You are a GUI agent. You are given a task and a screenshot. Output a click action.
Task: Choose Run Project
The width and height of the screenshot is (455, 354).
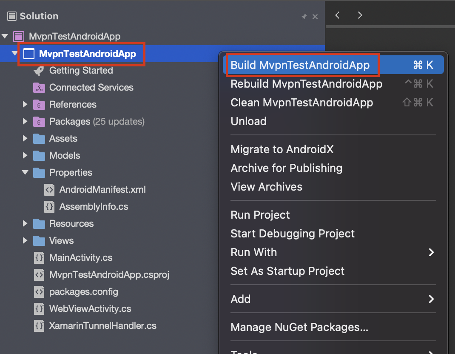click(333, 215)
